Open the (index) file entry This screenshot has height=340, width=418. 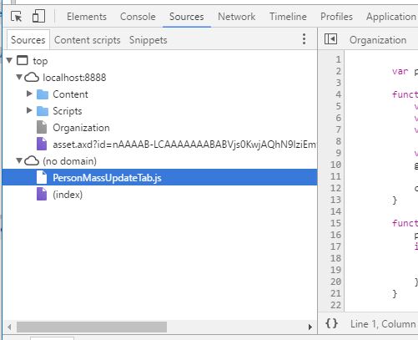(68, 195)
